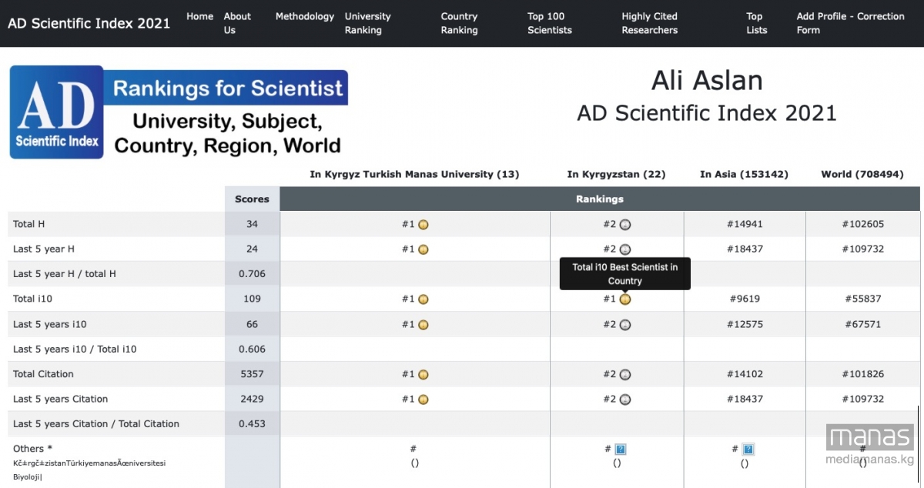
Task: Click the Last 5 years i10 score 66
Action: click(x=252, y=325)
